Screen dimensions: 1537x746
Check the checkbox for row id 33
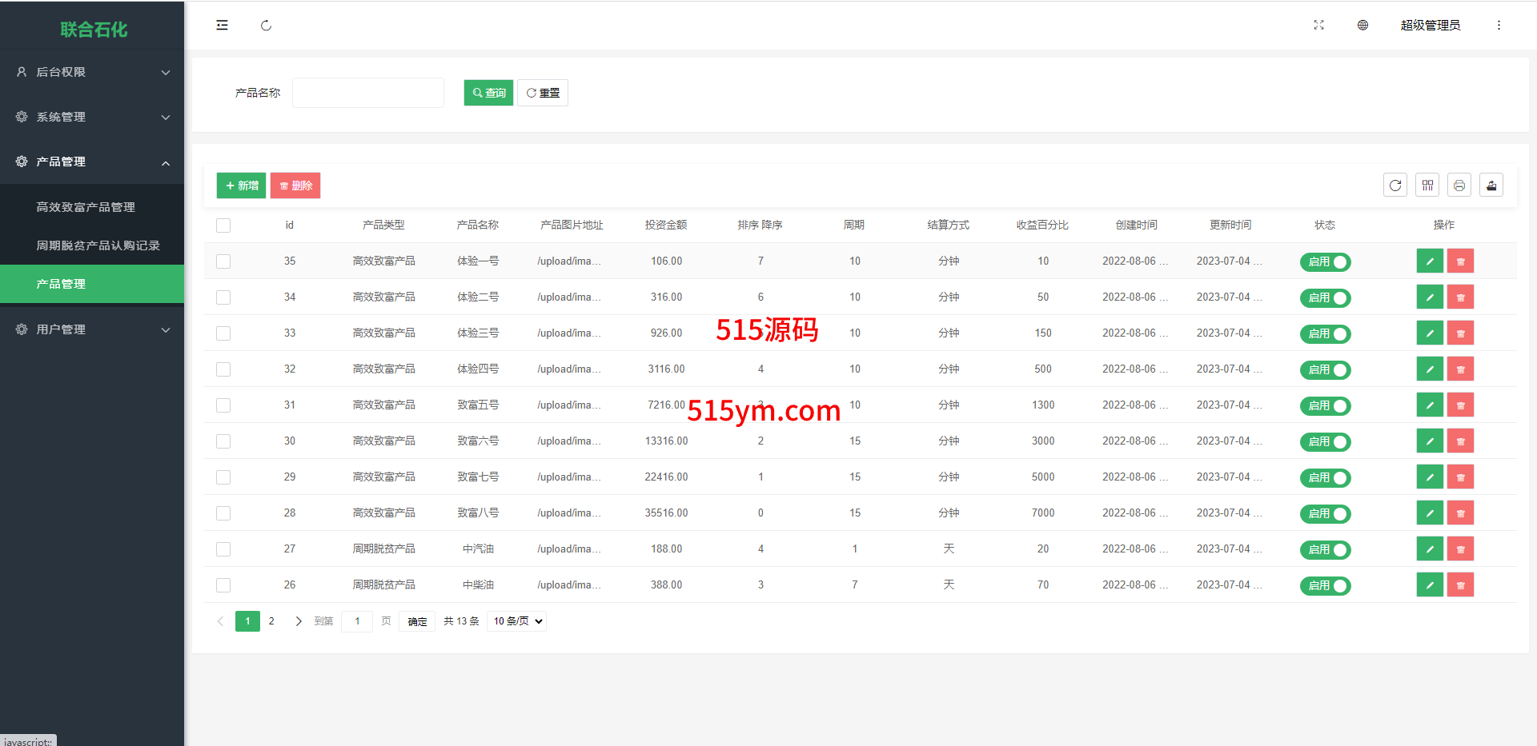(x=223, y=333)
